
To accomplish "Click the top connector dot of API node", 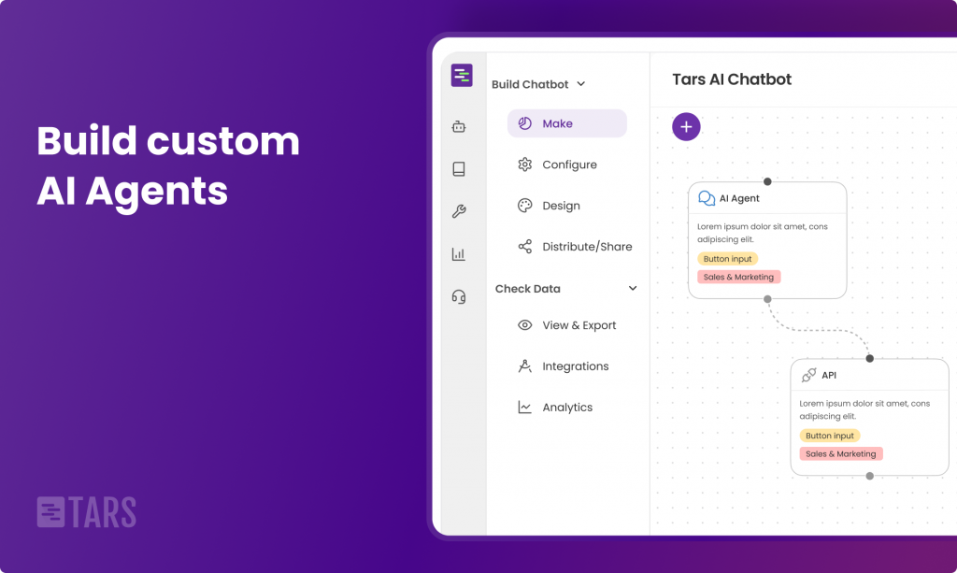I will [870, 358].
